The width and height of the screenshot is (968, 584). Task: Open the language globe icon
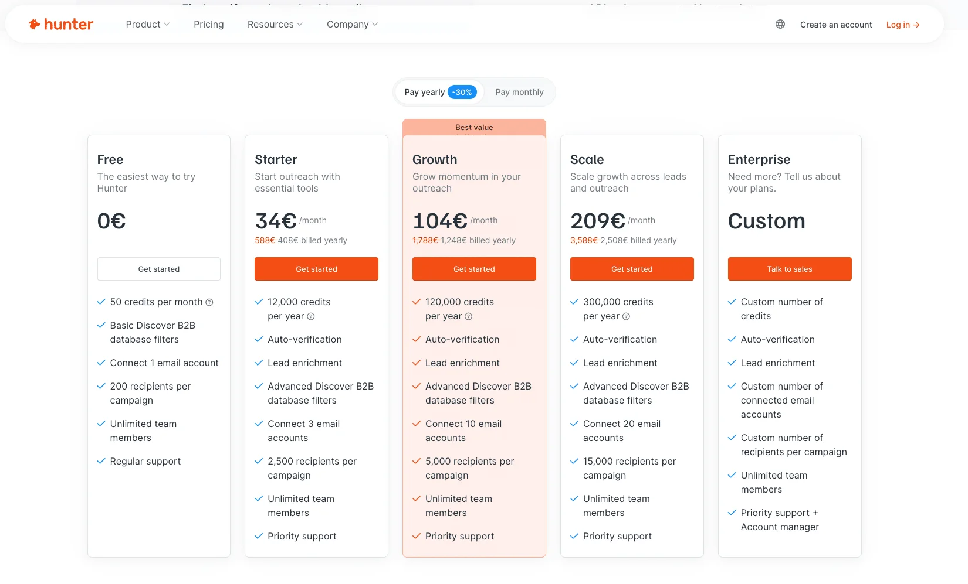[x=780, y=24]
